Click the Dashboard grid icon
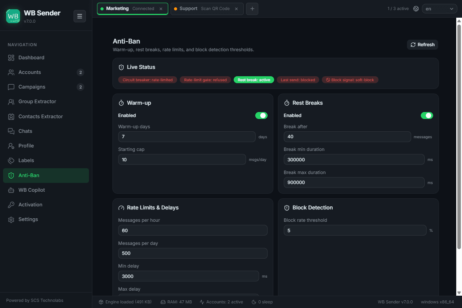The height and width of the screenshot is (308, 462). [x=11, y=58]
